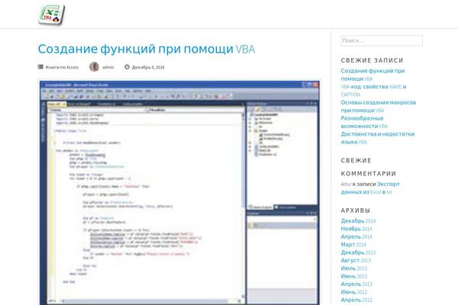The width and height of the screenshot is (458, 305).
Task: Open the 'Июнь 2013' archive
Action: [353, 276]
